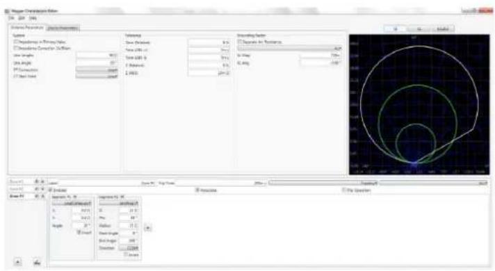Open the grounding factor mode dropdown

(289, 48)
